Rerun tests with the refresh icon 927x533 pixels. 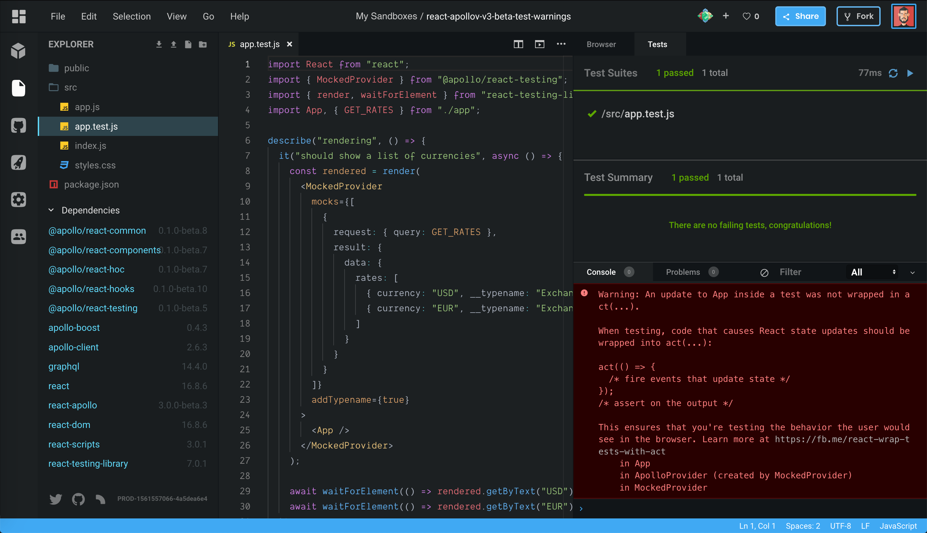(x=893, y=73)
